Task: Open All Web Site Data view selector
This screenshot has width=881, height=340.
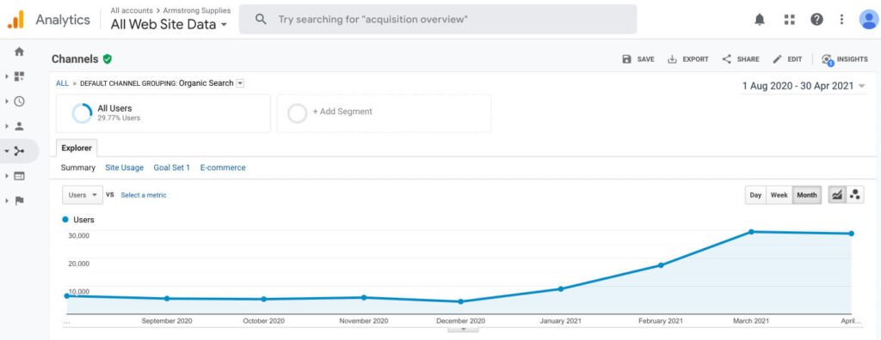Action: pos(169,24)
